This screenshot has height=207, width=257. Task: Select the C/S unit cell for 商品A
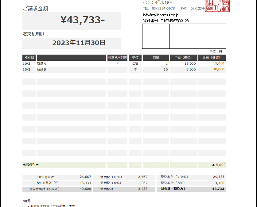pyautogui.click(x=135, y=64)
